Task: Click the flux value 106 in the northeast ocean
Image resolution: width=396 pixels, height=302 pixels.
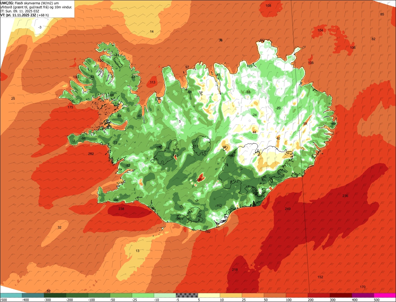Action: point(353,48)
